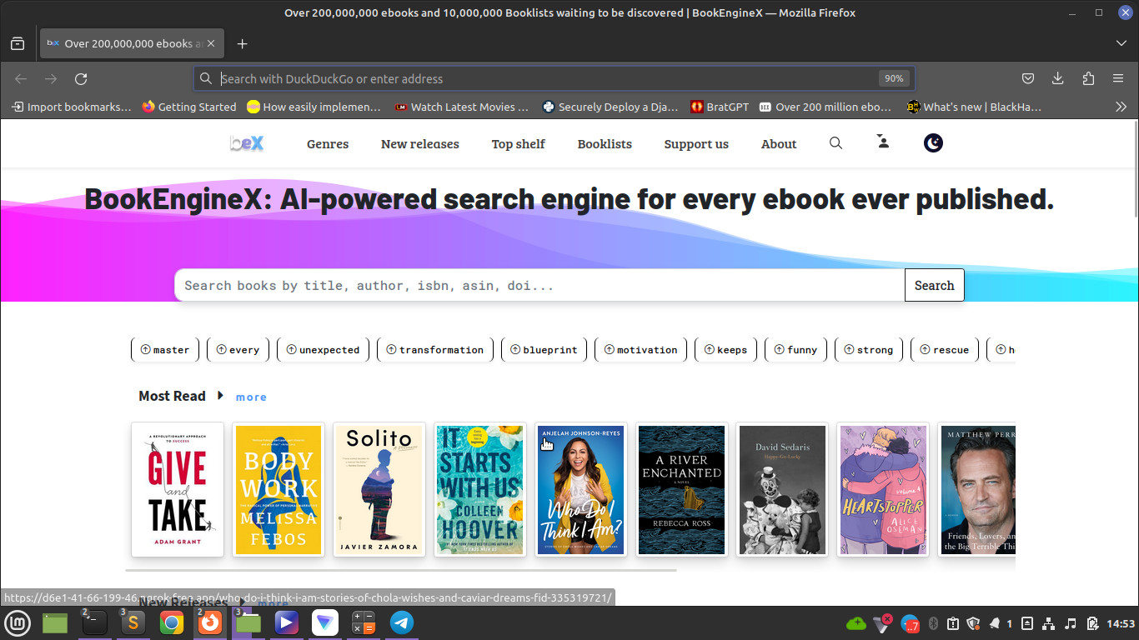Show more bookmarks with chevron arrows
The image size is (1139, 640).
(x=1121, y=107)
